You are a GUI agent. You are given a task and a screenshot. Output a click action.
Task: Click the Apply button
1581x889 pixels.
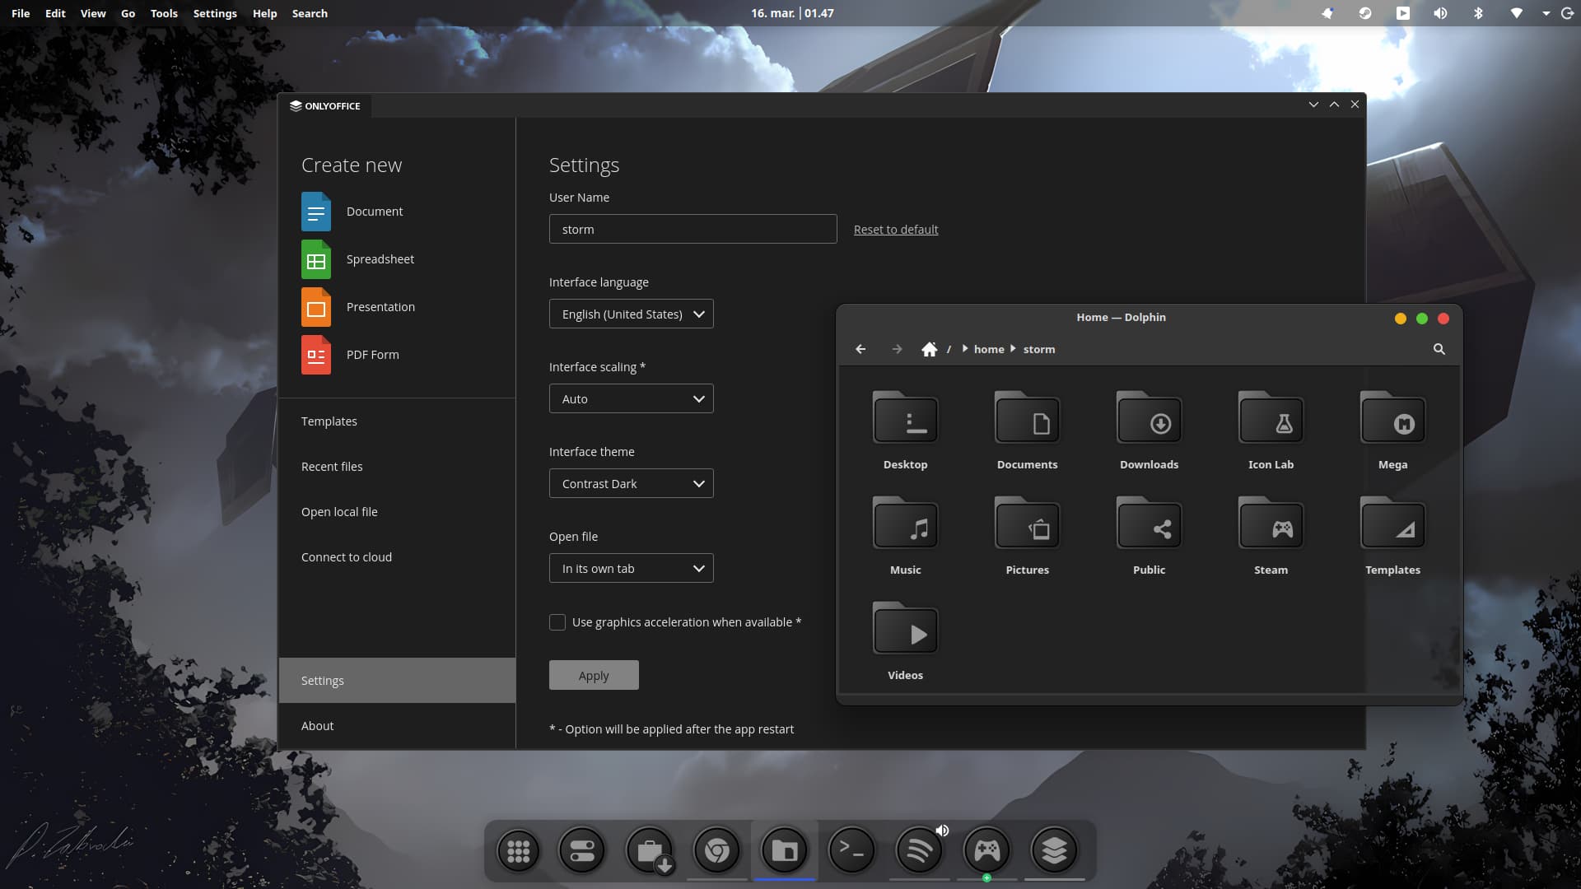point(593,674)
